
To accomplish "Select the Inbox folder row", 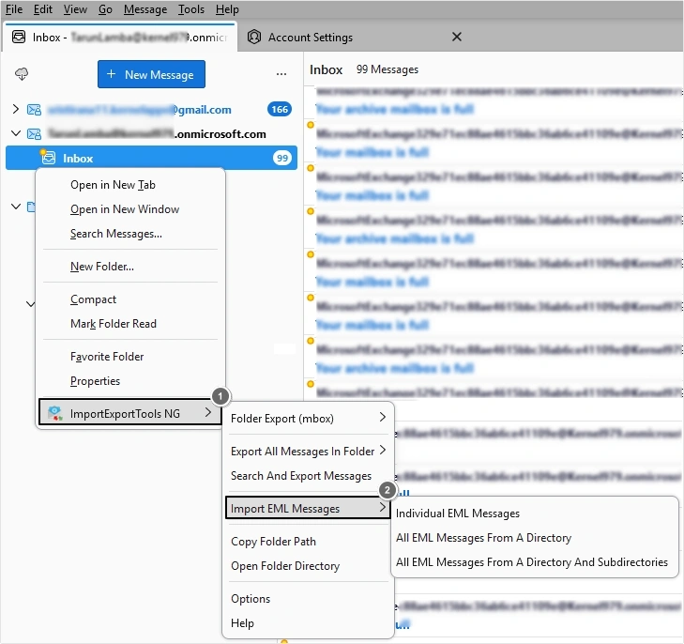I will tap(151, 158).
